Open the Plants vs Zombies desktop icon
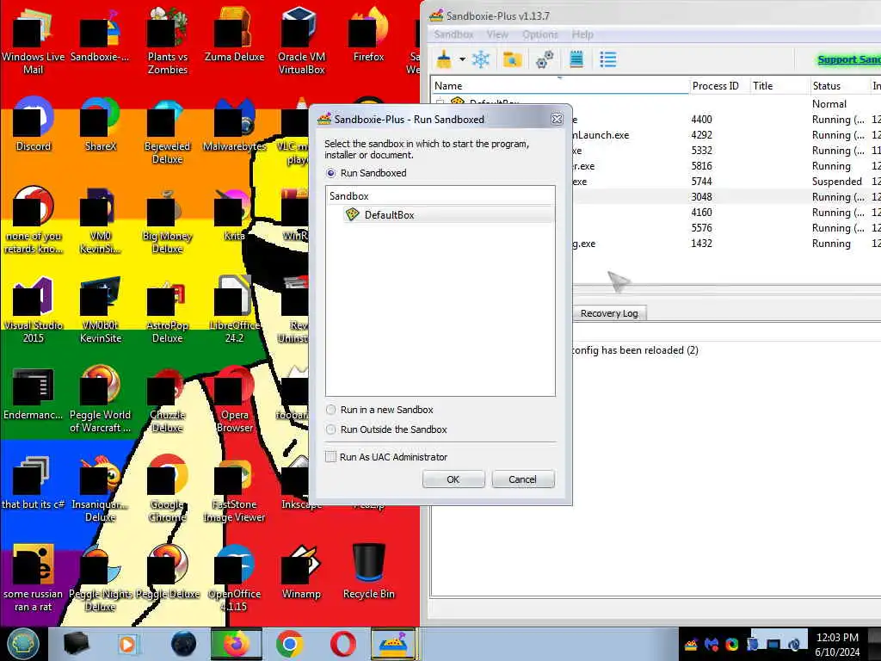This screenshot has width=881, height=661. click(168, 42)
